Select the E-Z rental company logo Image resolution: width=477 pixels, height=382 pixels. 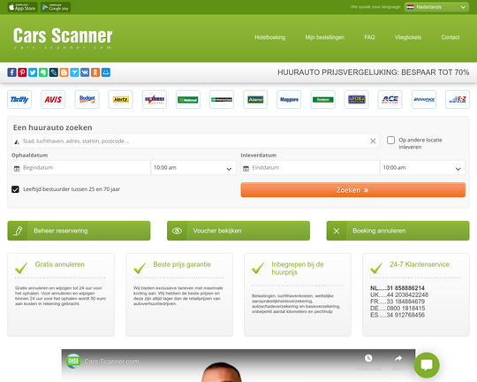(458, 99)
